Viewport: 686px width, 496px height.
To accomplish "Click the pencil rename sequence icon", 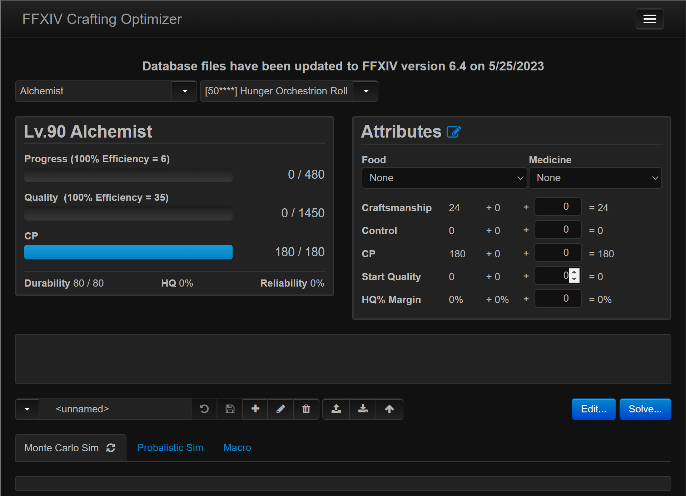I will pyautogui.click(x=280, y=409).
